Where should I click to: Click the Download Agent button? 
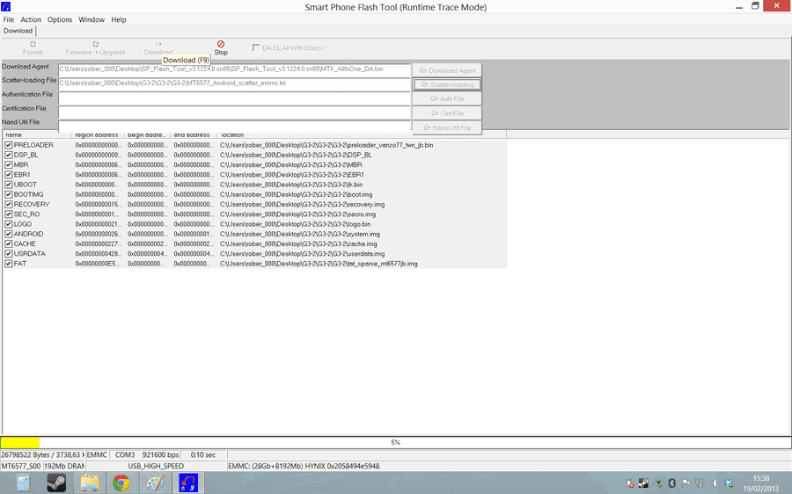447,70
